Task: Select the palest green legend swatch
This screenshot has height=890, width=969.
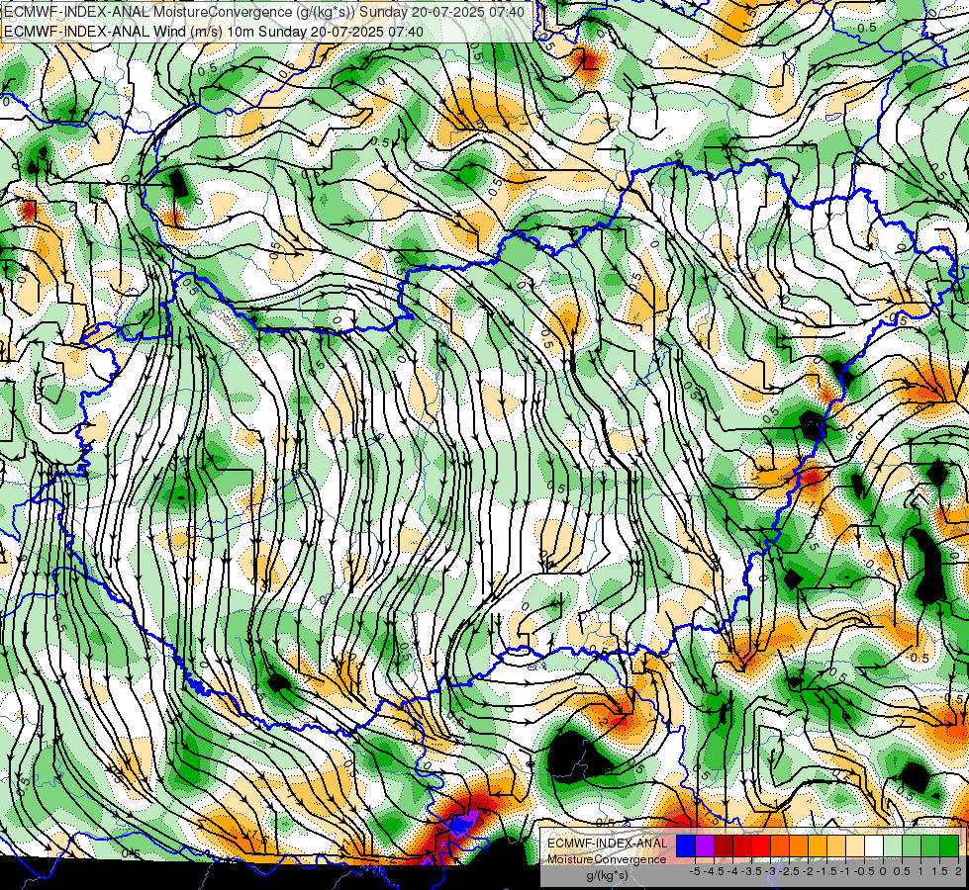Action: click(893, 846)
